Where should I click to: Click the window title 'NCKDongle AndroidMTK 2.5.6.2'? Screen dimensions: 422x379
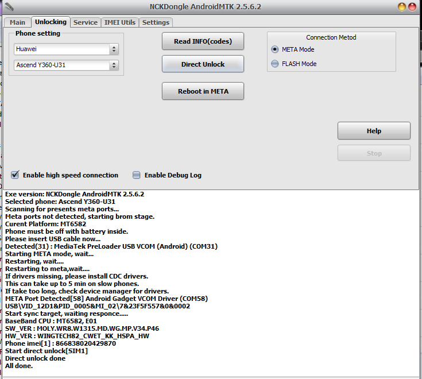pyautogui.click(x=206, y=7)
